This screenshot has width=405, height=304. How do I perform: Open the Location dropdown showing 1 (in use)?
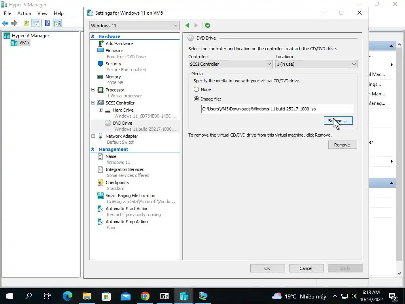point(316,64)
